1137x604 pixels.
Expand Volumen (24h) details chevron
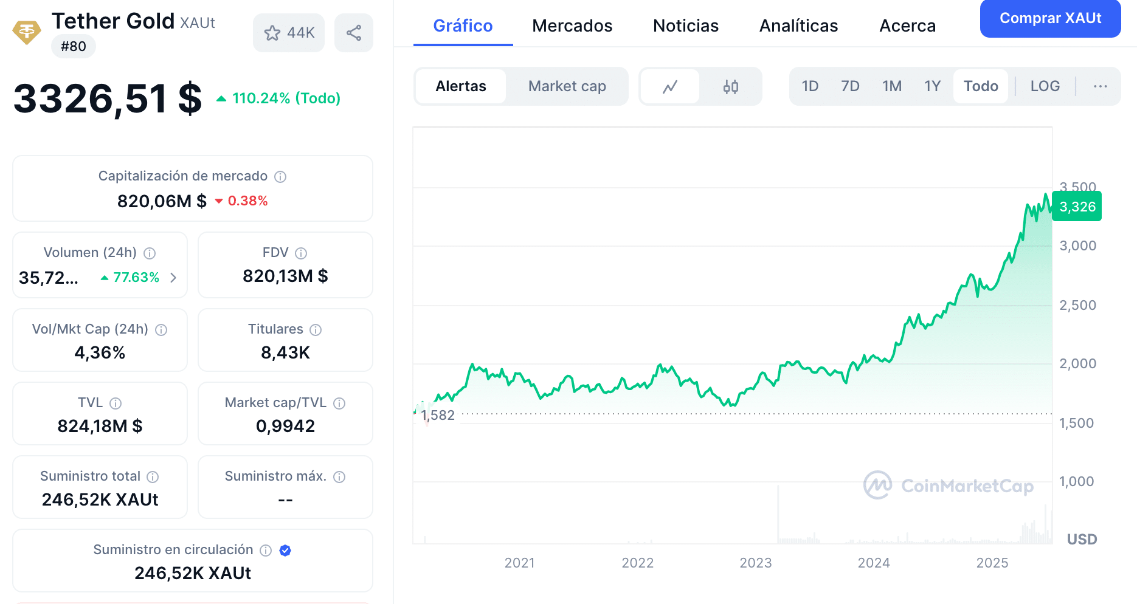click(x=173, y=278)
